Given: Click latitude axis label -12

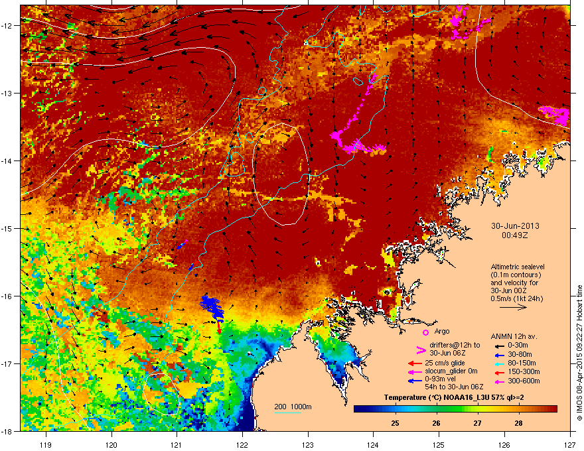Looking at the screenshot, I should click(7, 26).
